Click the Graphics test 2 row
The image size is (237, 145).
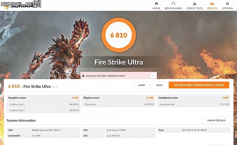click(x=43, y=110)
